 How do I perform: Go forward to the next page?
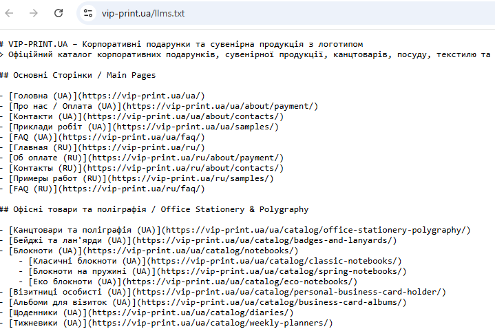pyautogui.click(x=34, y=13)
